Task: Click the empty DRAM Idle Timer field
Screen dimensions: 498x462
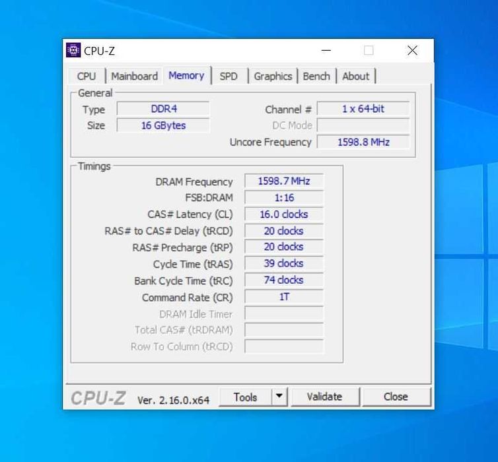Action: pos(284,313)
